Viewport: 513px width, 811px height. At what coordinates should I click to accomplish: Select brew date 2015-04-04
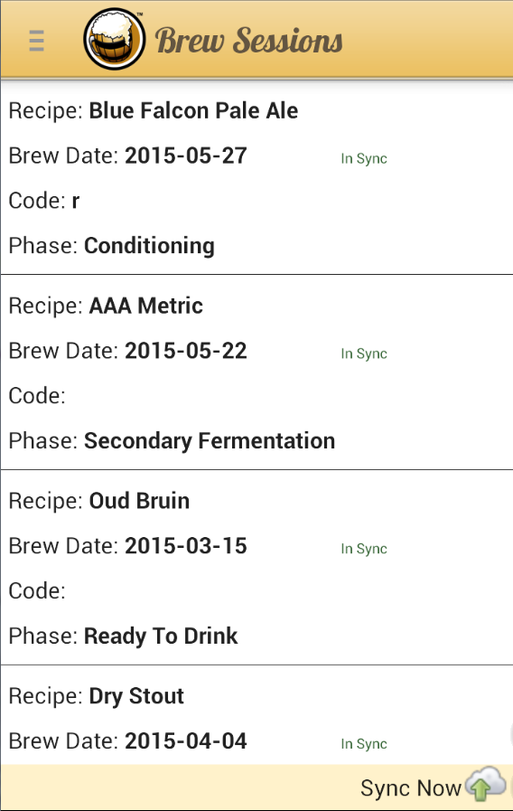tap(186, 740)
